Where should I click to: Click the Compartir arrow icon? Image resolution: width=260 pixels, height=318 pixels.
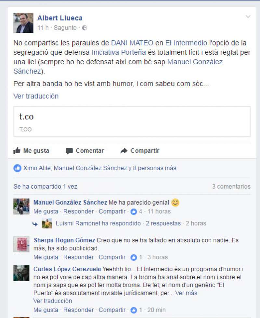coord(124,151)
